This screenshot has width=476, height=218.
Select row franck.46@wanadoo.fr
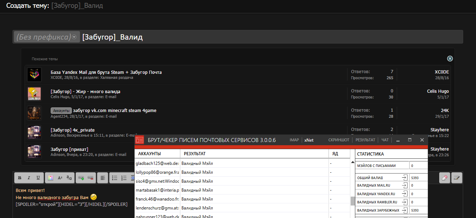click(x=243, y=199)
